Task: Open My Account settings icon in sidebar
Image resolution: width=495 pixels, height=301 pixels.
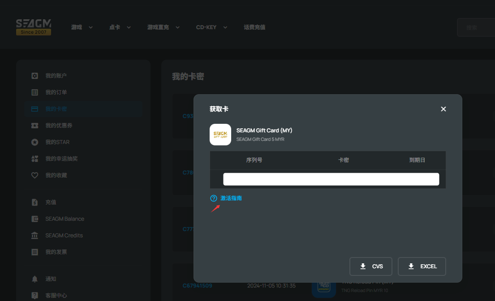Action: coord(35,75)
